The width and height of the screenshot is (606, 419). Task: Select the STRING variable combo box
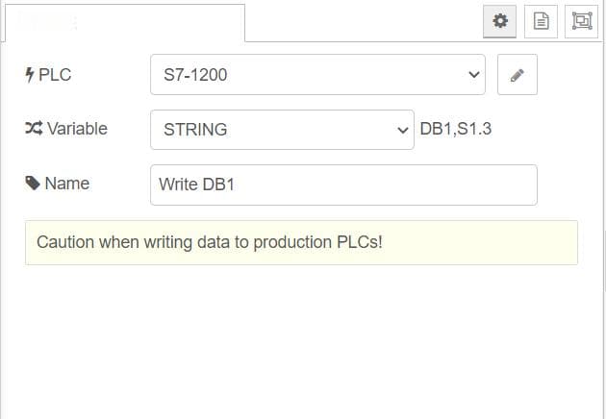point(282,130)
